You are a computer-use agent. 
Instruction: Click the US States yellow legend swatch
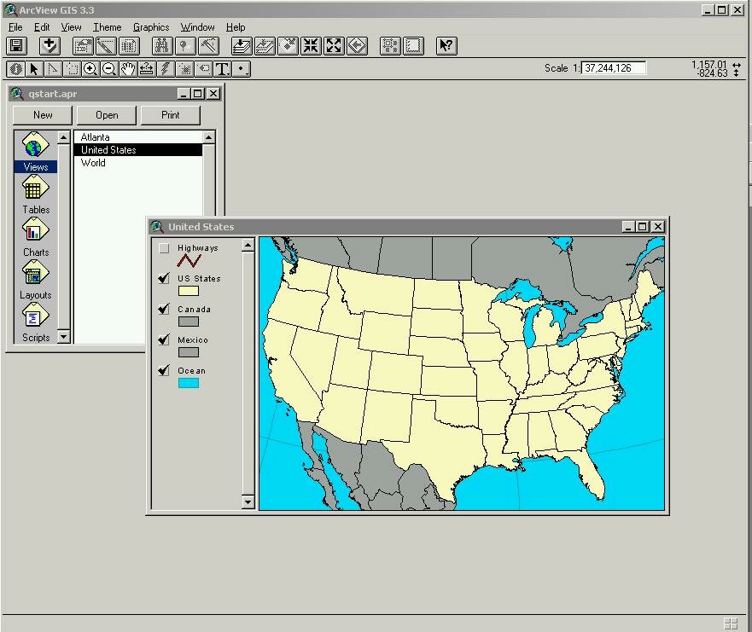click(189, 291)
